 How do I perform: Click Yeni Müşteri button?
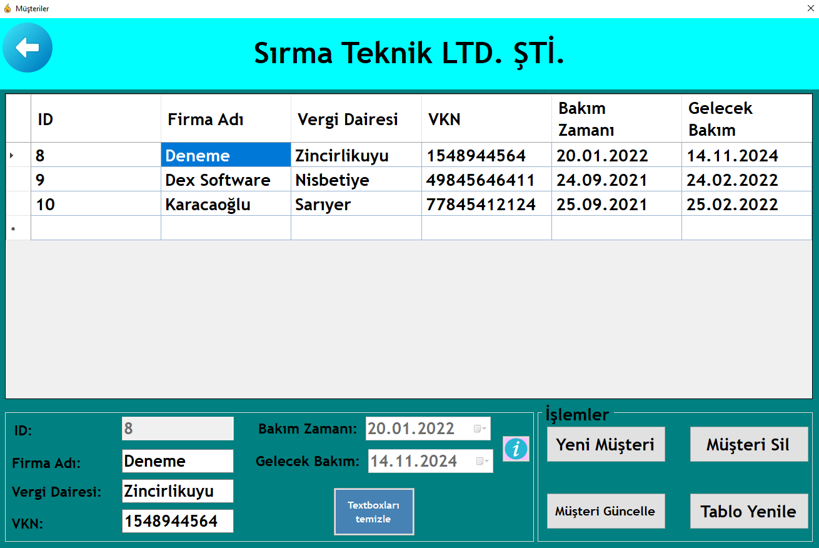(606, 444)
